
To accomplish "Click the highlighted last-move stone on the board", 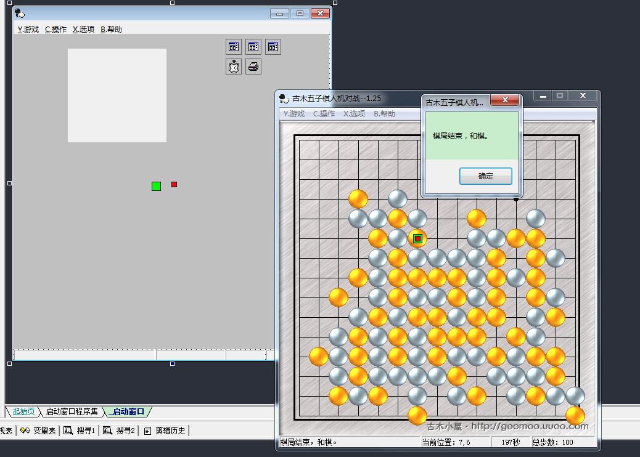I will click(417, 238).
